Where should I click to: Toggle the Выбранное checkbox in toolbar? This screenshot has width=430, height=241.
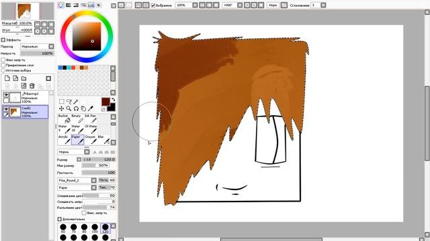(x=153, y=5)
